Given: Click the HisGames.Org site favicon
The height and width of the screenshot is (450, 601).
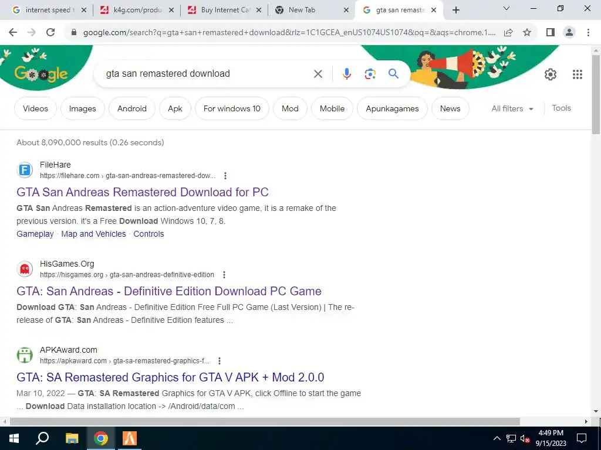Looking at the screenshot, I should [25, 269].
